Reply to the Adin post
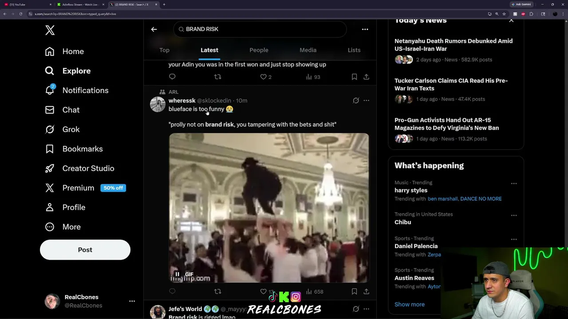568x319 pixels. pyautogui.click(x=172, y=77)
